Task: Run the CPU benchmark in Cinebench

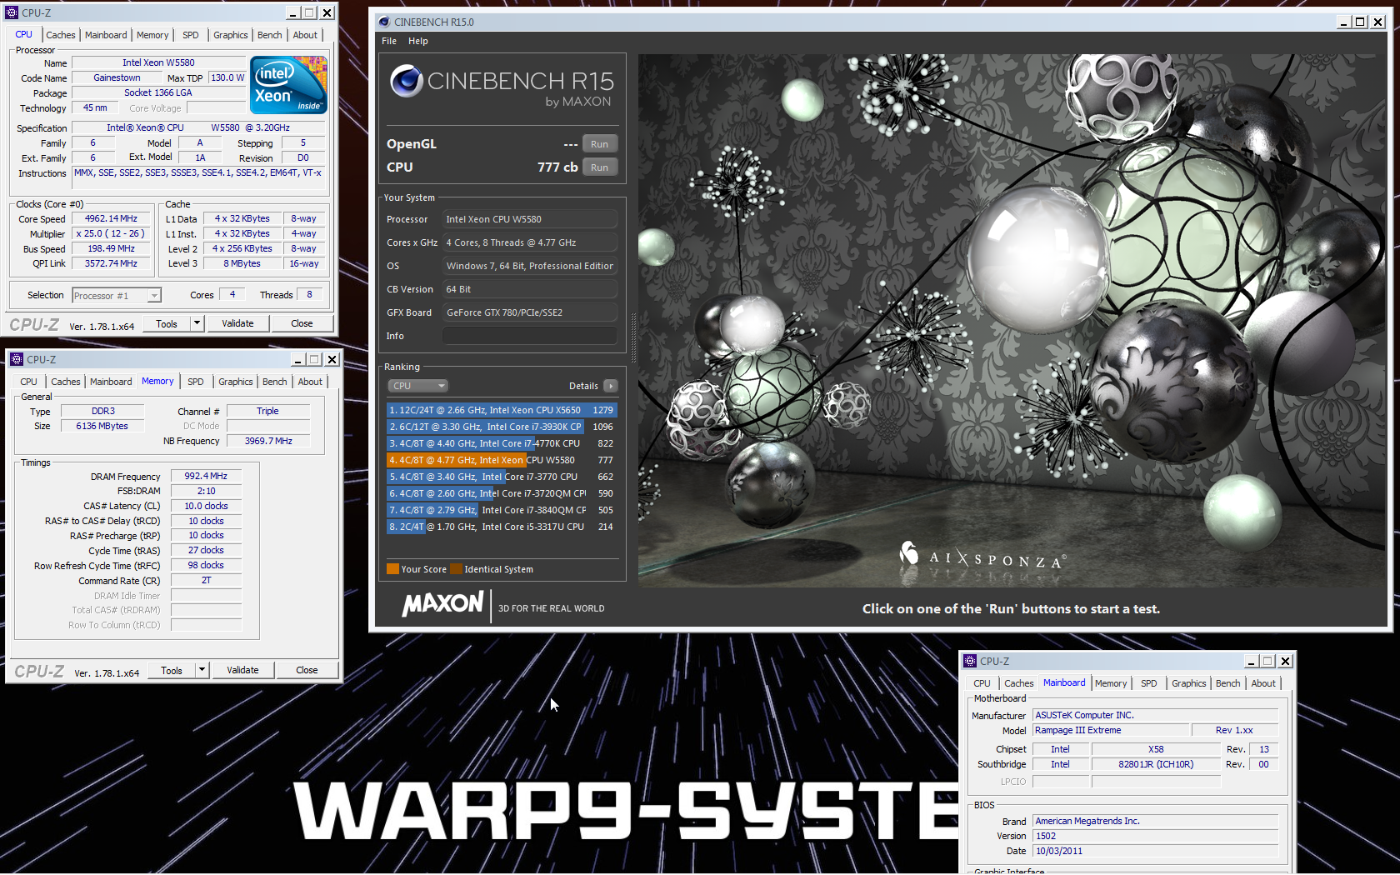Action: pyautogui.click(x=600, y=167)
